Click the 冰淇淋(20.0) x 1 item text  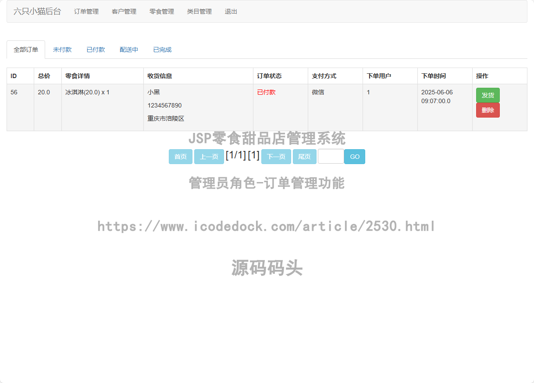87,92
